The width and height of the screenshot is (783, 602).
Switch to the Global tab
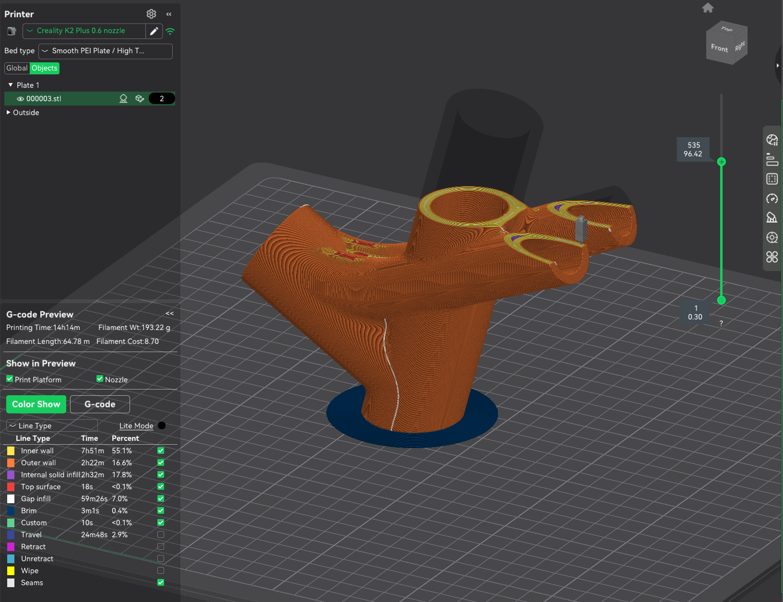(17, 68)
